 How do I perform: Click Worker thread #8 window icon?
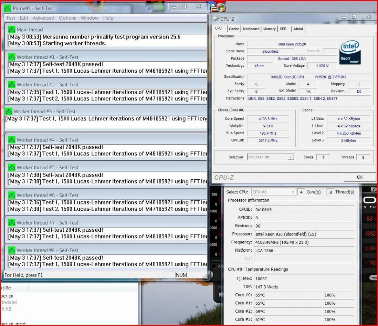(12, 250)
